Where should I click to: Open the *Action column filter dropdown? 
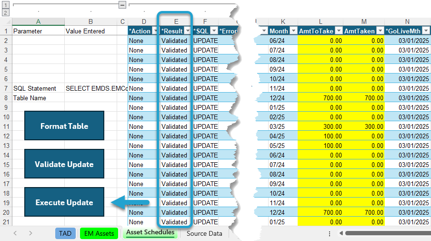pyautogui.click(x=156, y=31)
